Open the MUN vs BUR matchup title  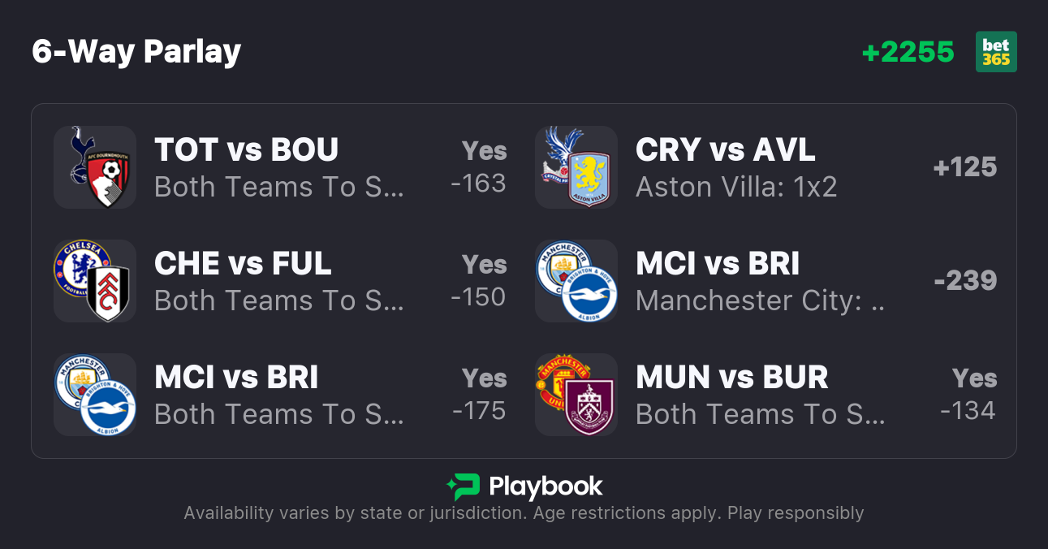[x=731, y=378]
